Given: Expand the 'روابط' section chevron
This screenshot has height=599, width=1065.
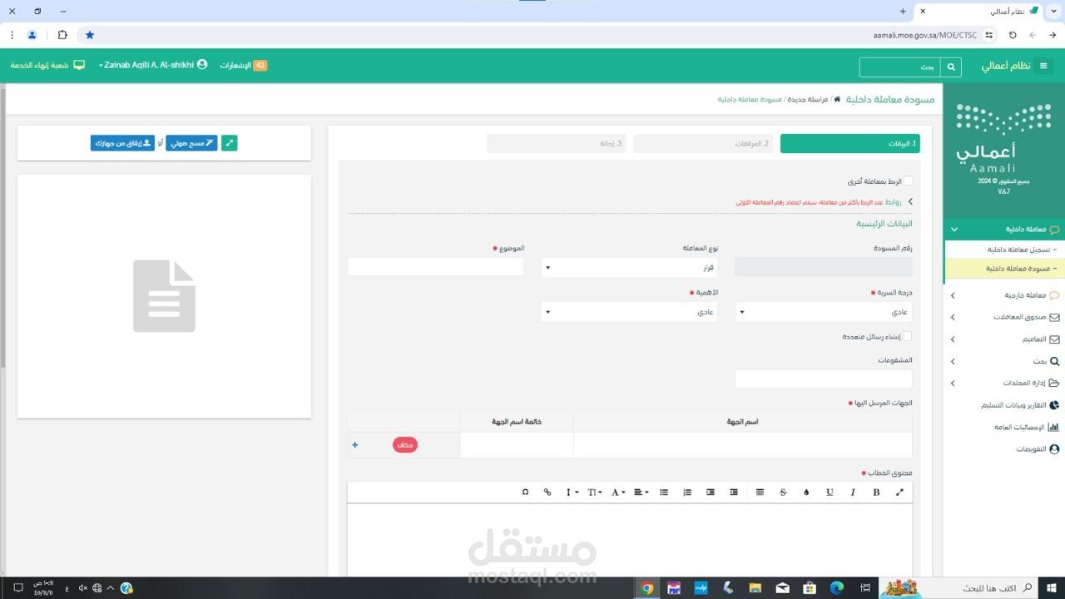Looking at the screenshot, I should click(x=909, y=202).
